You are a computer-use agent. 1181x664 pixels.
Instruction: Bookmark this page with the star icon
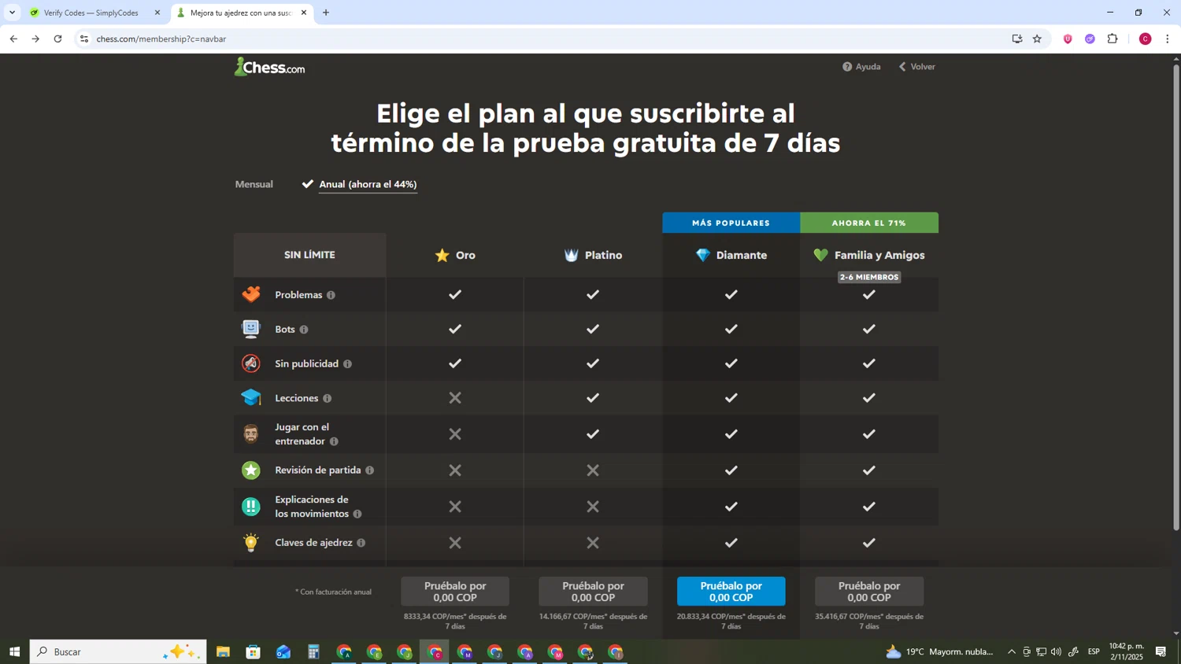click(x=1037, y=39)
